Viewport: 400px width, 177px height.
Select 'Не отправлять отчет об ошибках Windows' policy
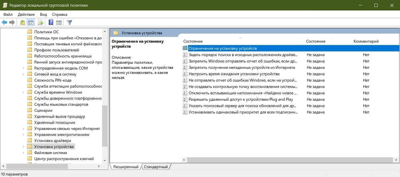(x=243, y=80)
